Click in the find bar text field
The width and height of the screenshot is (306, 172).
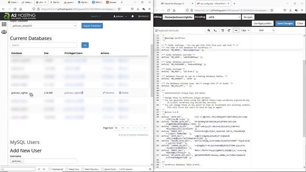[x=18, y=169]
